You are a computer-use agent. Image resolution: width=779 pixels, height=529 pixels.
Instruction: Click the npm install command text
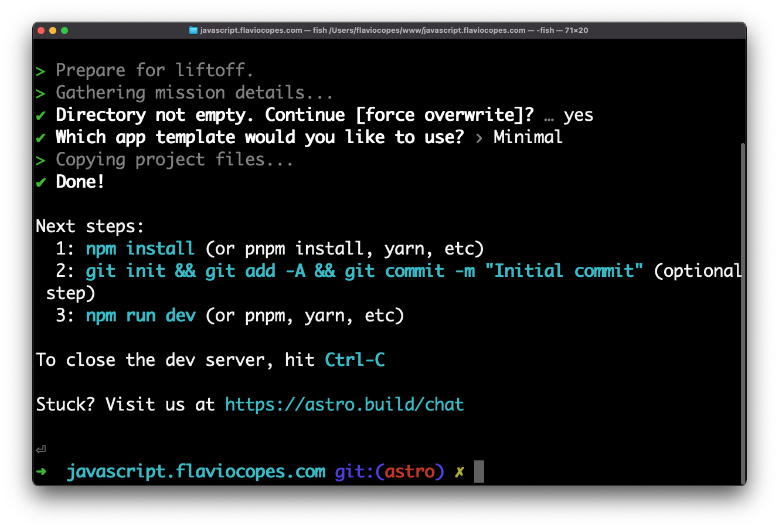pos(140,249)
